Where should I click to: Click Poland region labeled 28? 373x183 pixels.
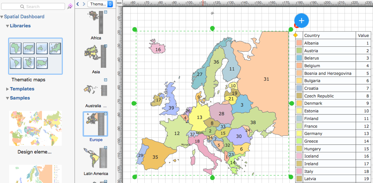(x=221, y=114)
